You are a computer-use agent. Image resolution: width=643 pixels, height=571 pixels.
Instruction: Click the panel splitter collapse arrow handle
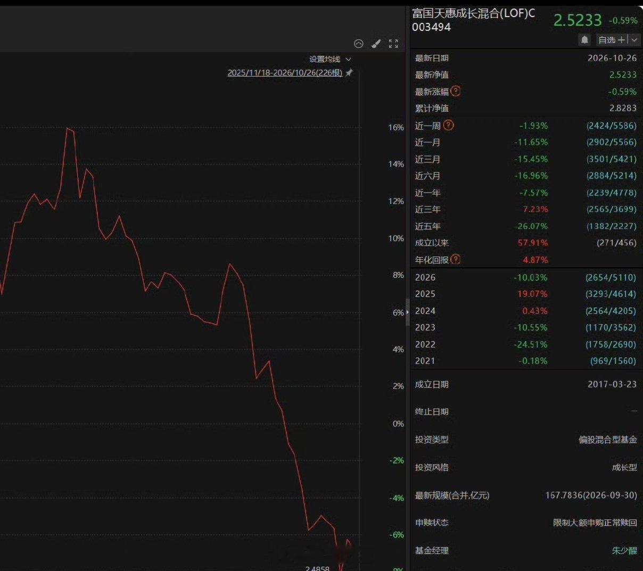(x=408, y=312)
